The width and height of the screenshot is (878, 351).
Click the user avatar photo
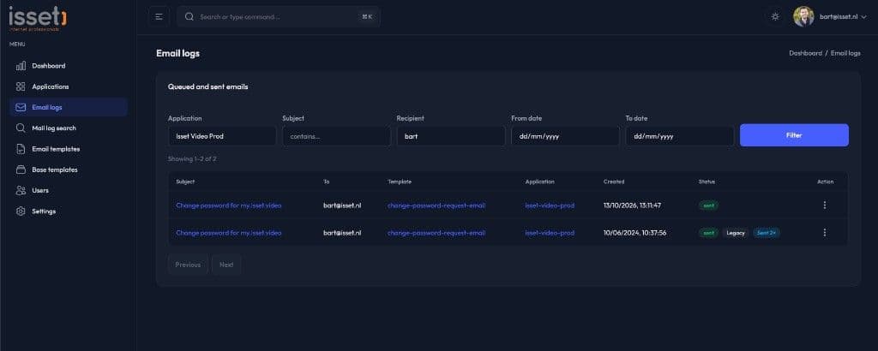point(803,17)
